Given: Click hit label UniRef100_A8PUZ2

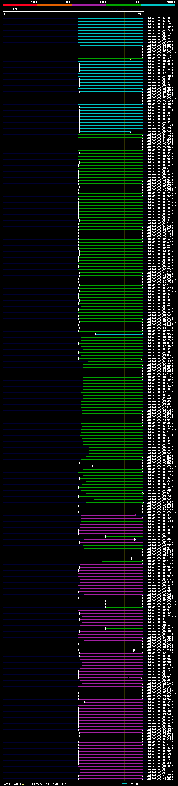Looking at the screenshot, I should (x=160, y=540).
